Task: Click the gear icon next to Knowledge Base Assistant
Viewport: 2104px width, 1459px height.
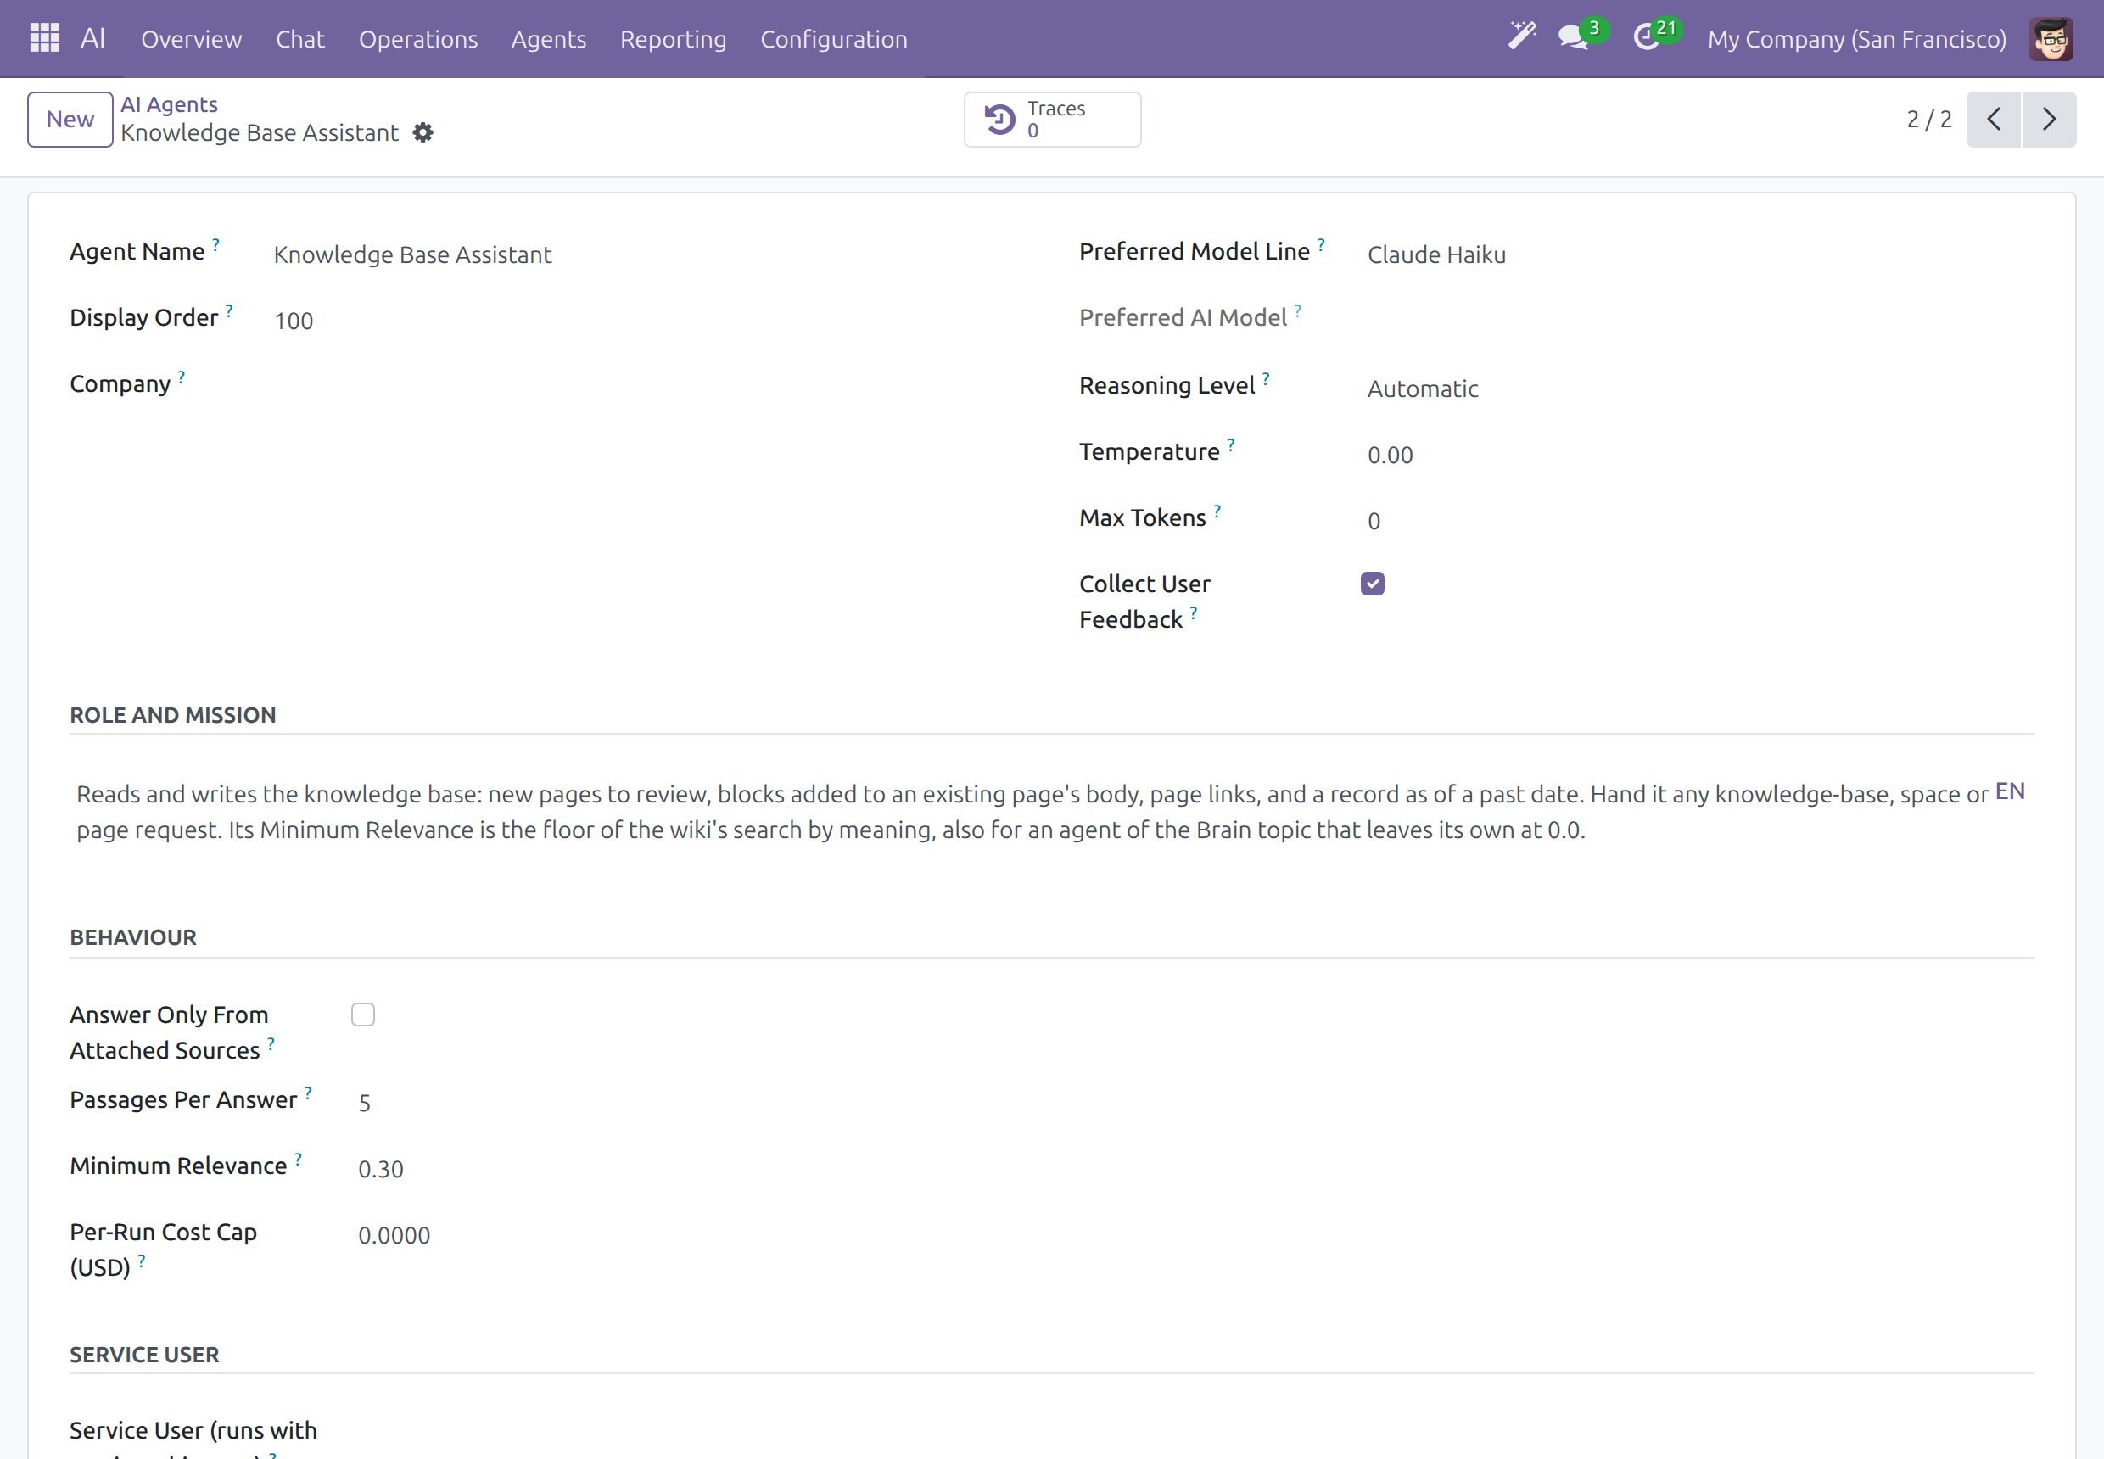Action: coord(422,132)
